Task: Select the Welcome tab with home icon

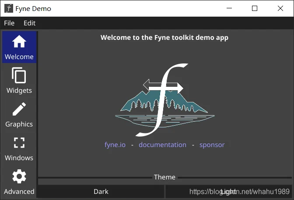Action: [19, 47]
